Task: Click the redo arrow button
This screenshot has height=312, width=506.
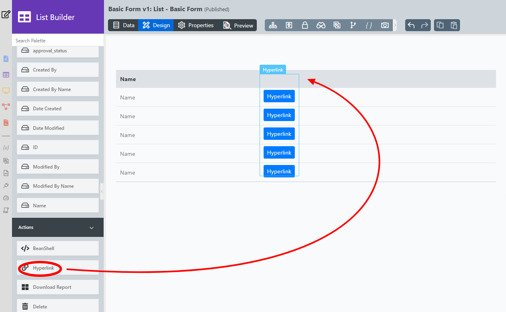Action: [x=424, y=25]
